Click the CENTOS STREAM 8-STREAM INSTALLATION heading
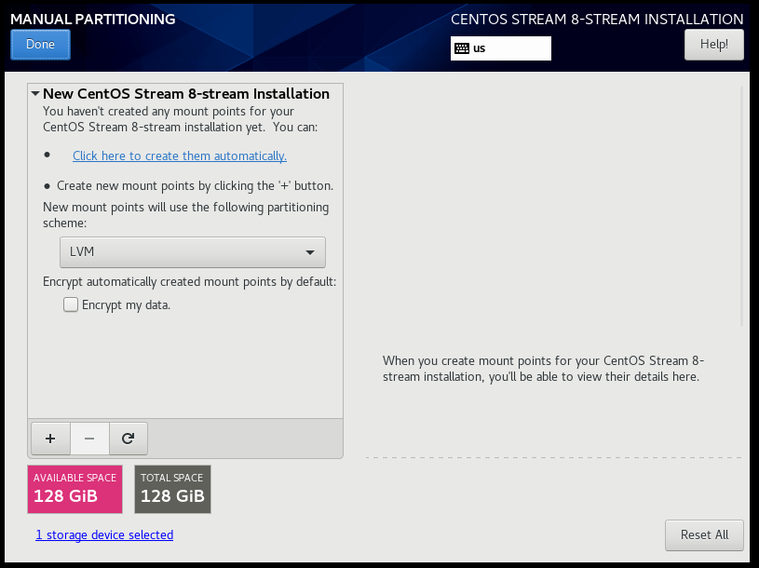Image resolution: width=759 pixels, height=568 pixels. pos(597,20)
